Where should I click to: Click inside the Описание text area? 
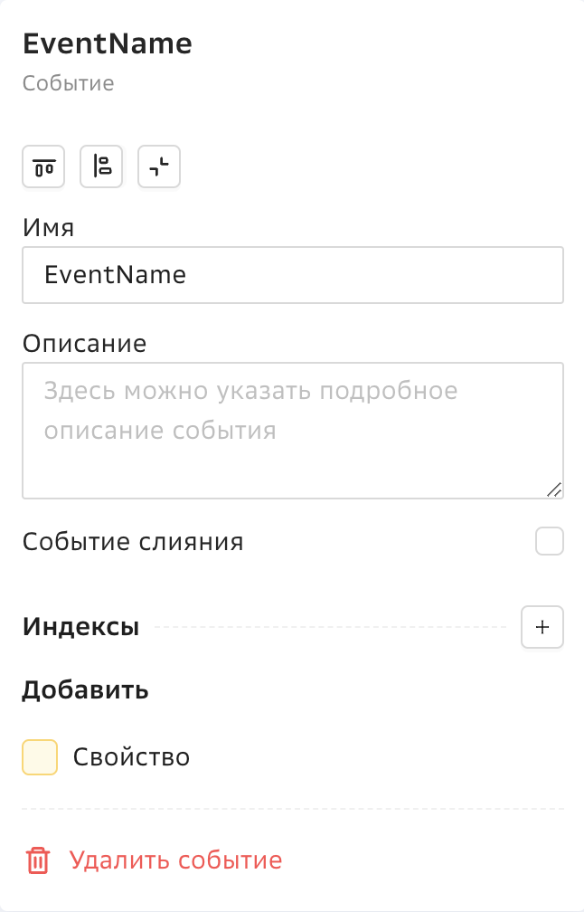point(293,431)
